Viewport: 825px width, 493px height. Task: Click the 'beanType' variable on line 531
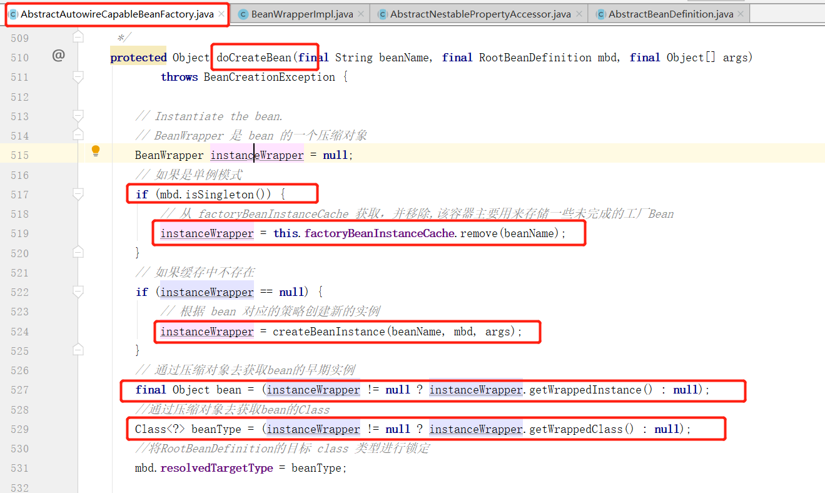pos(316,468)
